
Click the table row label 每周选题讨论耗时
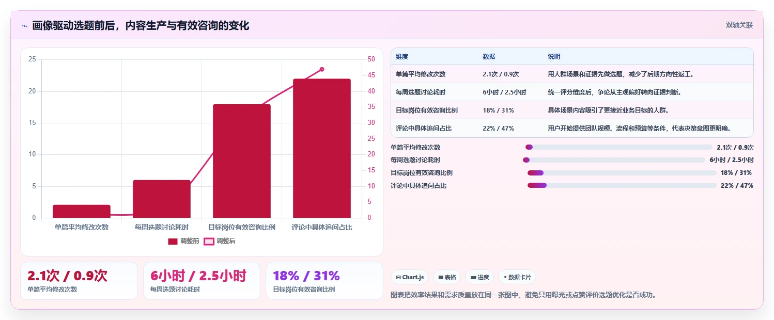pos(421,92)
